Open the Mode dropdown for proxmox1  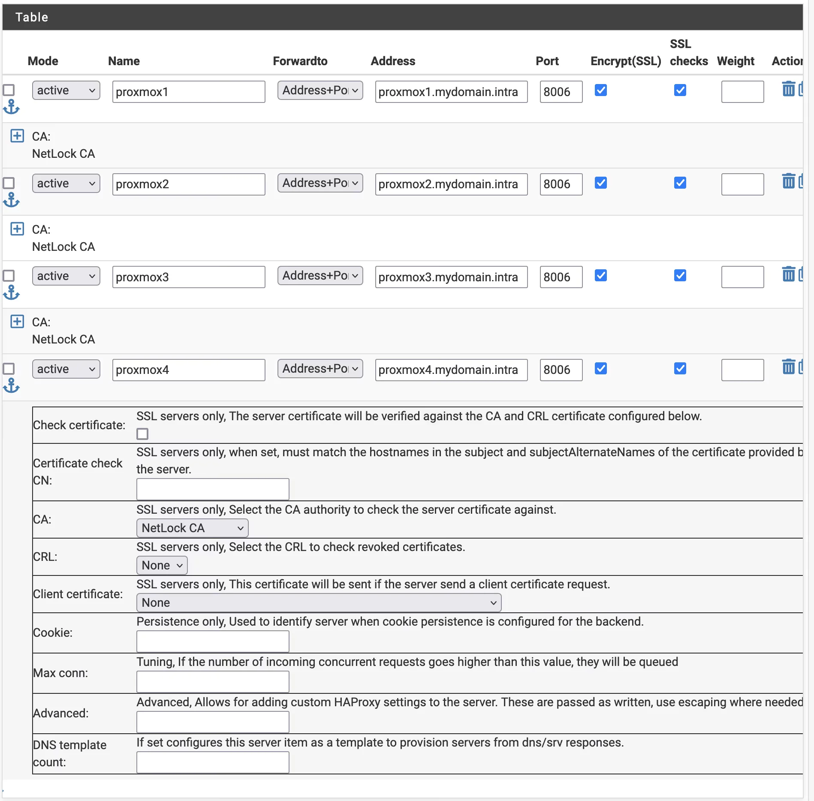(66, 90)
